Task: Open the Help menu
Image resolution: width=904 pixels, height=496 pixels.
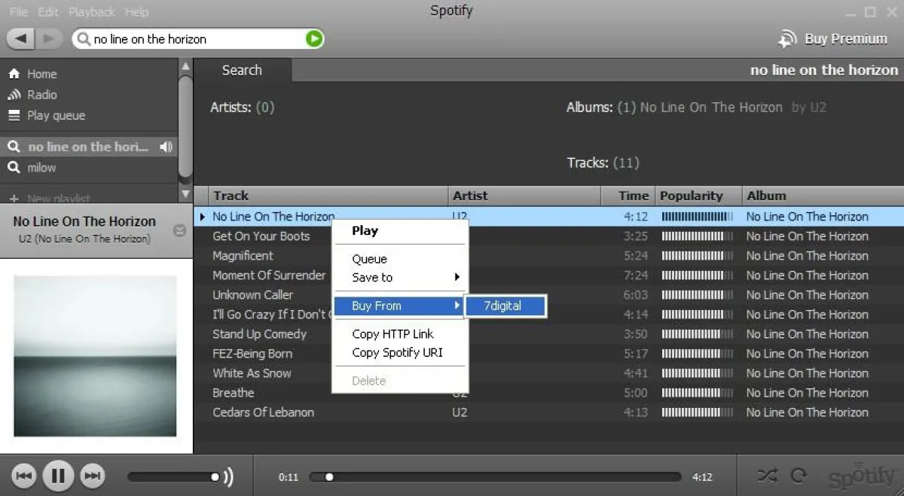Action: [136, 12]
